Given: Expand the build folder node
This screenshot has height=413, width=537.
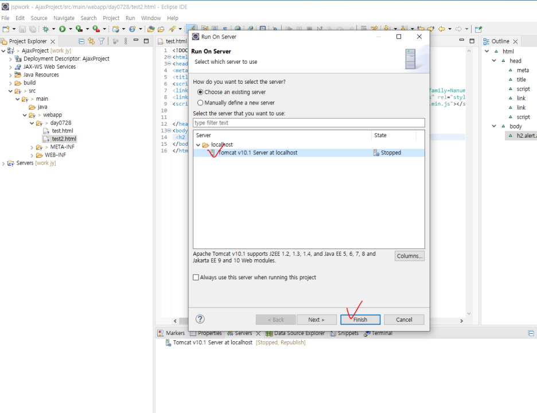Looking at the screenshot, I should pyautogui.click(x=10, y=83).
